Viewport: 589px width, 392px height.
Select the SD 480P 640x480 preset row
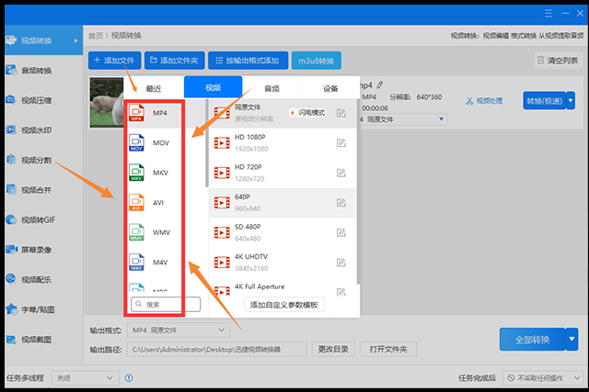click(283, 233)
